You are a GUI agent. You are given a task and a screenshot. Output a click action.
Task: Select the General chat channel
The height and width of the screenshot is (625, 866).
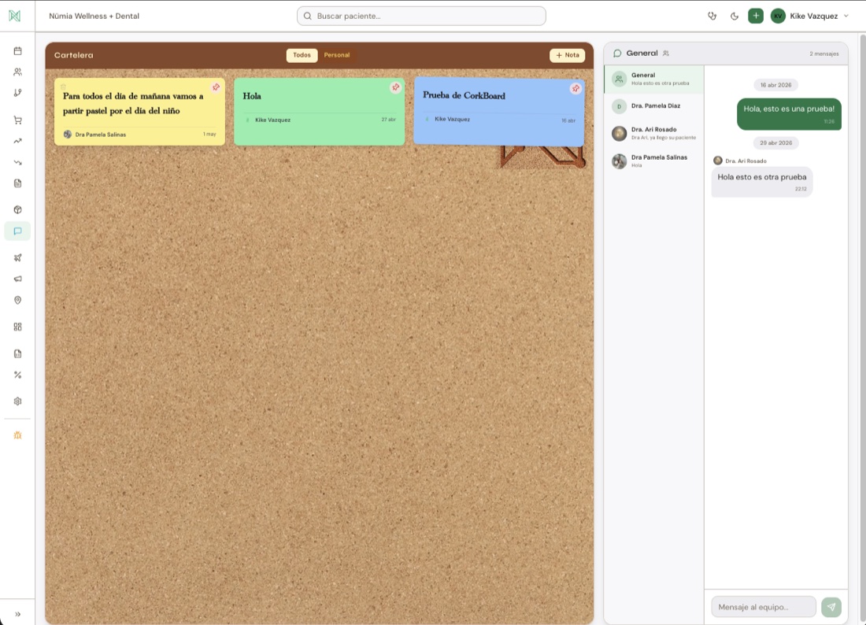(654, 79)
